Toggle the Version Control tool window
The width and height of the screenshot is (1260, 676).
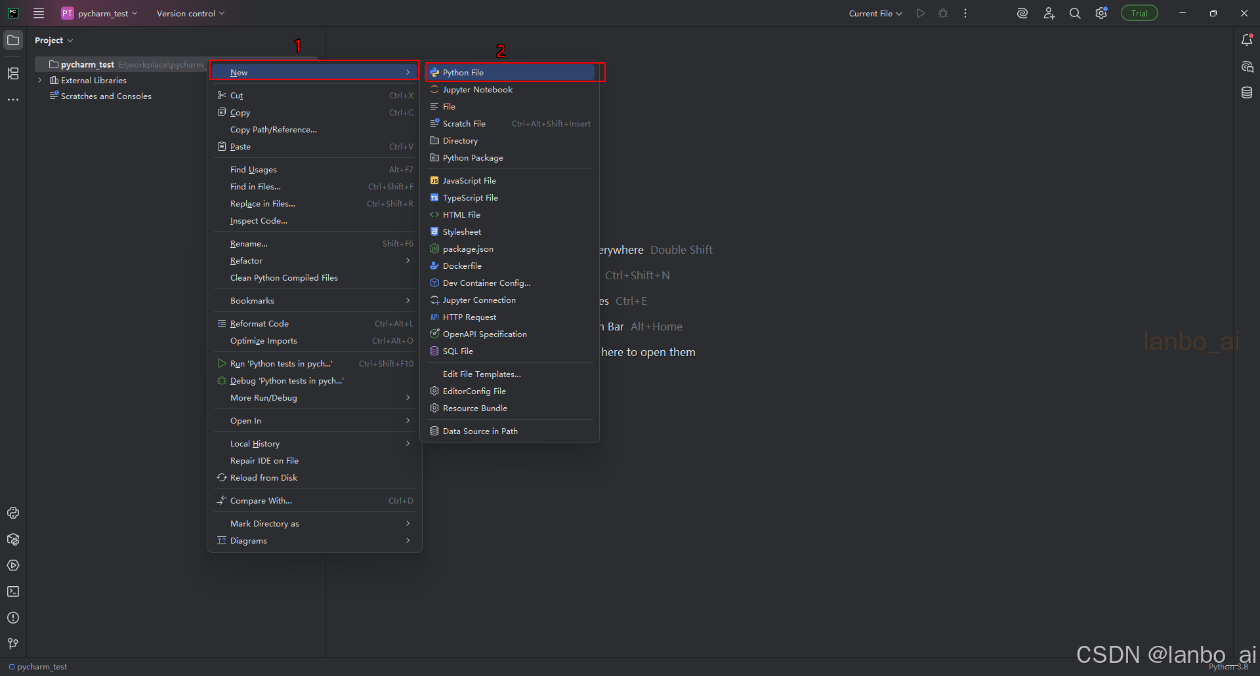click(x=13, y=643)
